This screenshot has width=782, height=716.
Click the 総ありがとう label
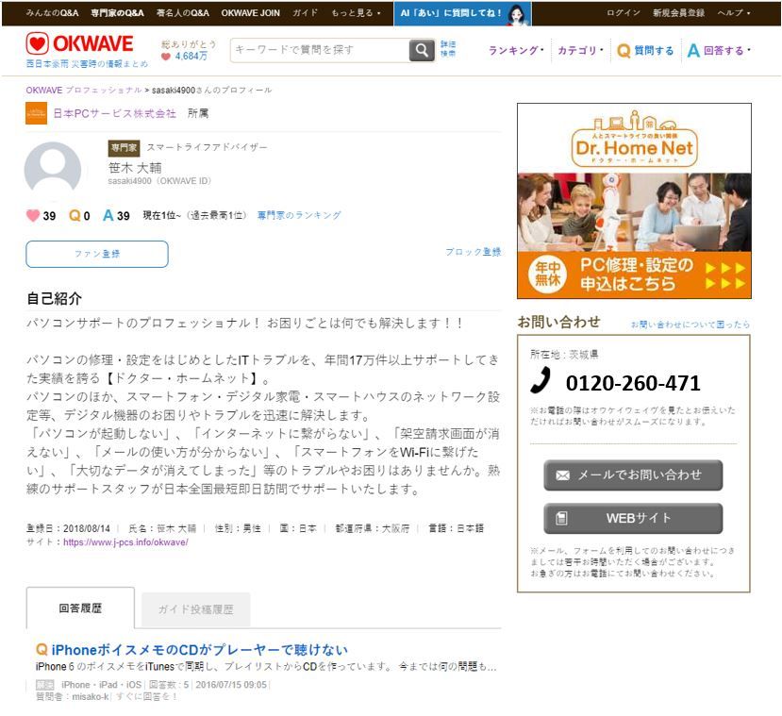coord(189,44)
